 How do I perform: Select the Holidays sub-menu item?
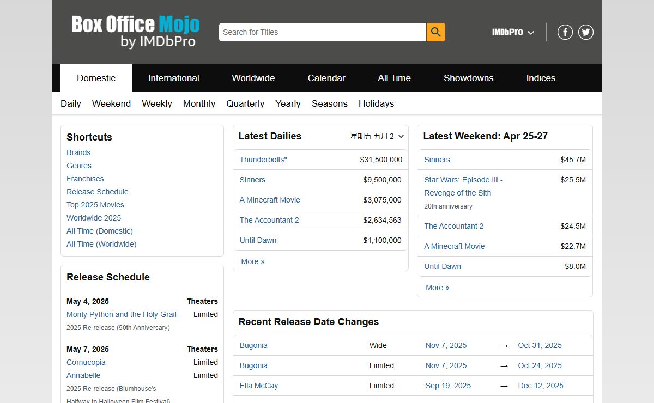click(376, 103)
